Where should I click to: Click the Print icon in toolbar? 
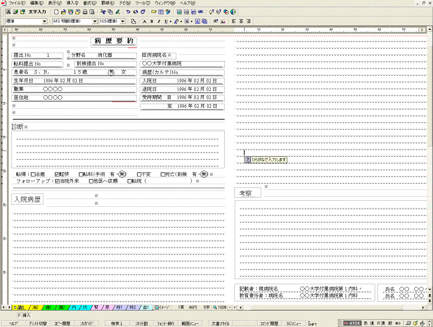pyautogui.click(x=85, y=12)
